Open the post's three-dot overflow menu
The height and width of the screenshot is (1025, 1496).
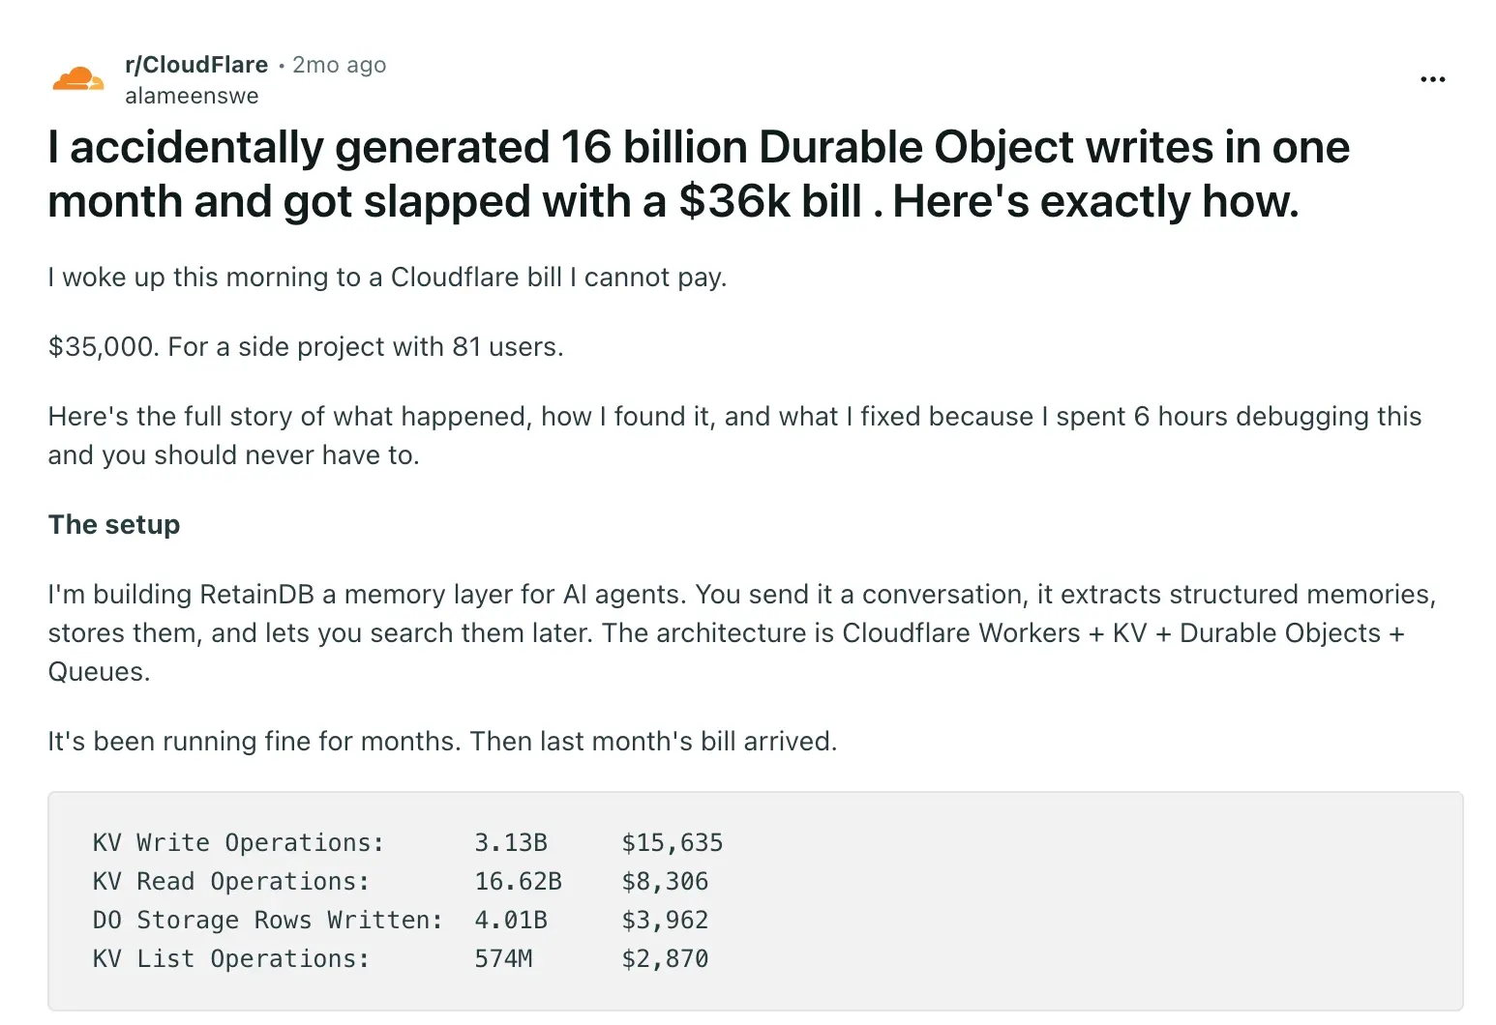(x=1432, y=79)
